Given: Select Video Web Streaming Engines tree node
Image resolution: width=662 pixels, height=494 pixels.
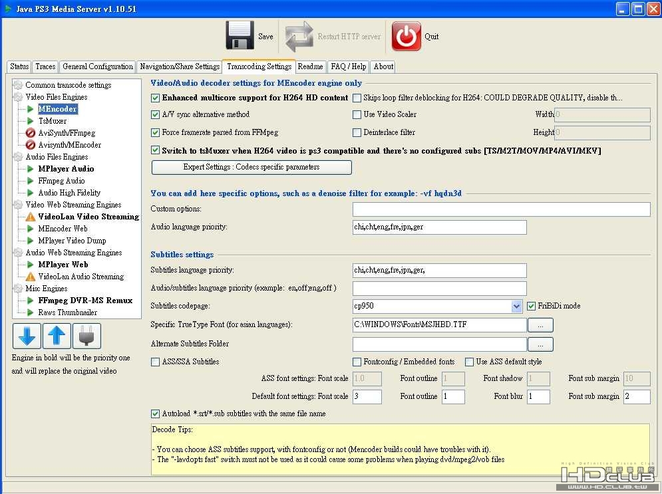Looking at the screenshot, I should point(73,205).
